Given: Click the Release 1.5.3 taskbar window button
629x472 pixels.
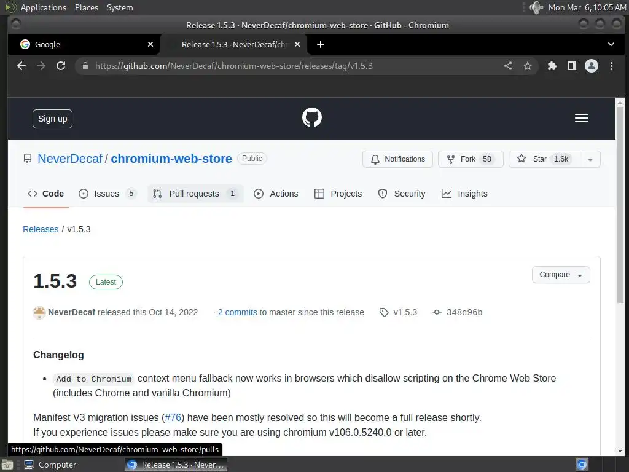Looking at the screenshot, I should [176, 465].
